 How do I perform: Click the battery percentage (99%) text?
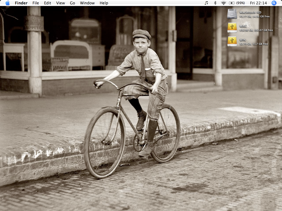240,3
